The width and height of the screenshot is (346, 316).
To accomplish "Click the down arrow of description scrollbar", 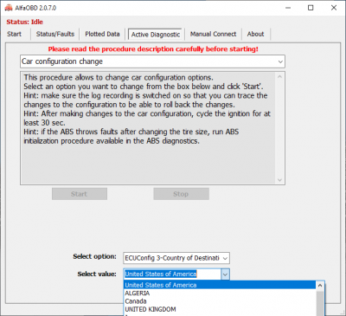I will [279, 180].
